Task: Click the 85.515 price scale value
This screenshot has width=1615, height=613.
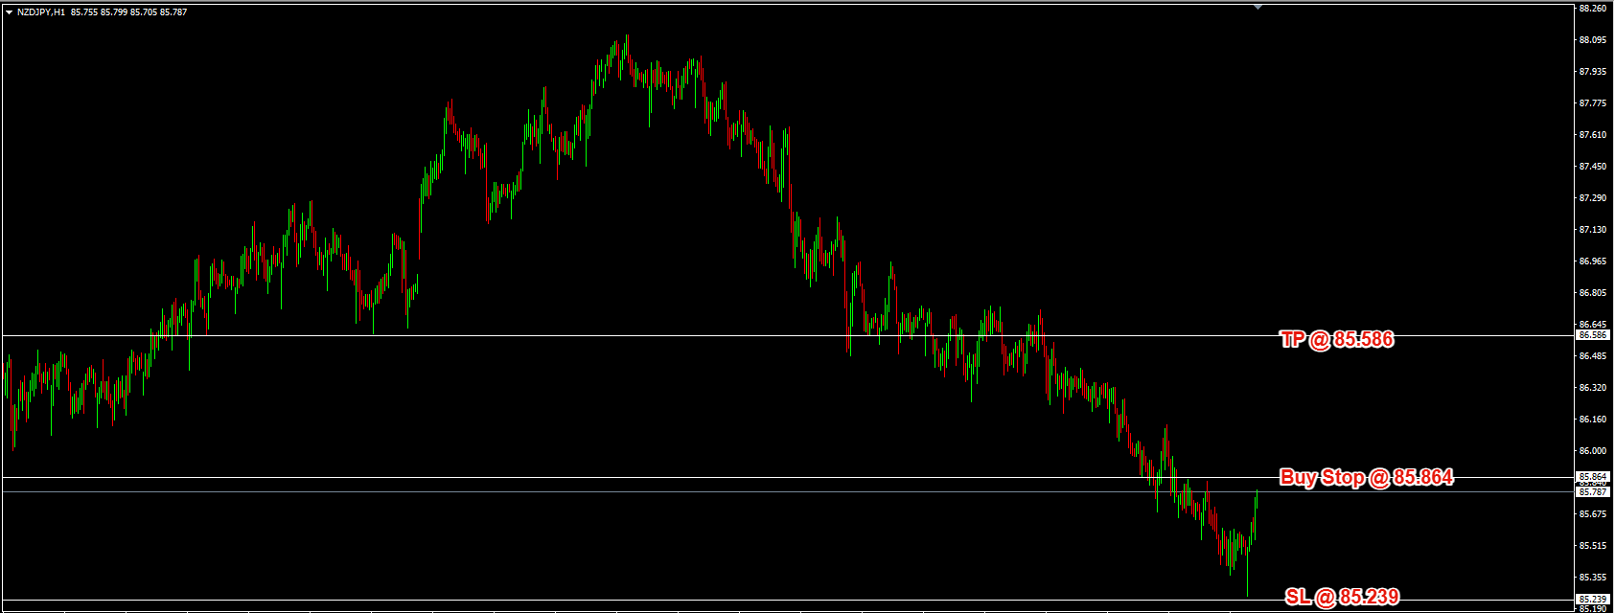Action: [x=1592, y=546]
